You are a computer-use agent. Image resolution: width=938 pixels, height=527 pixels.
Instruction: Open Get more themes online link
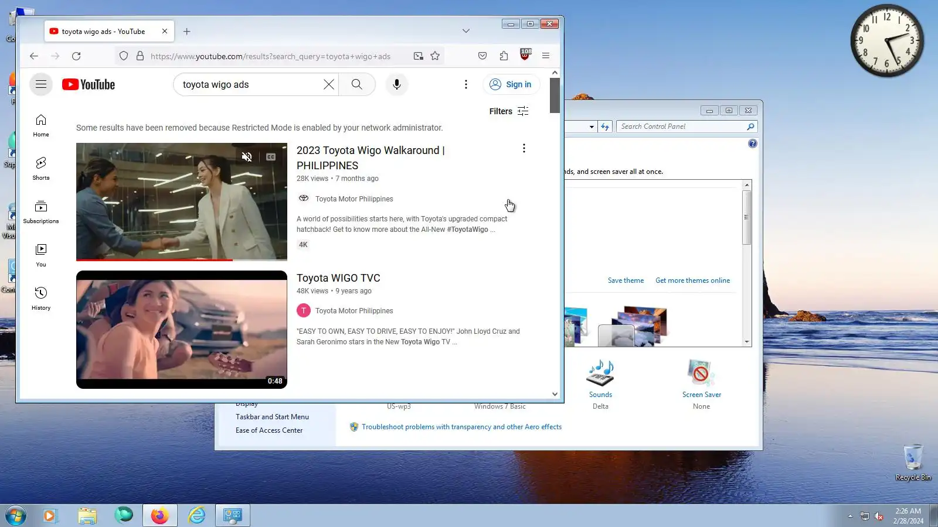(692, 280)
